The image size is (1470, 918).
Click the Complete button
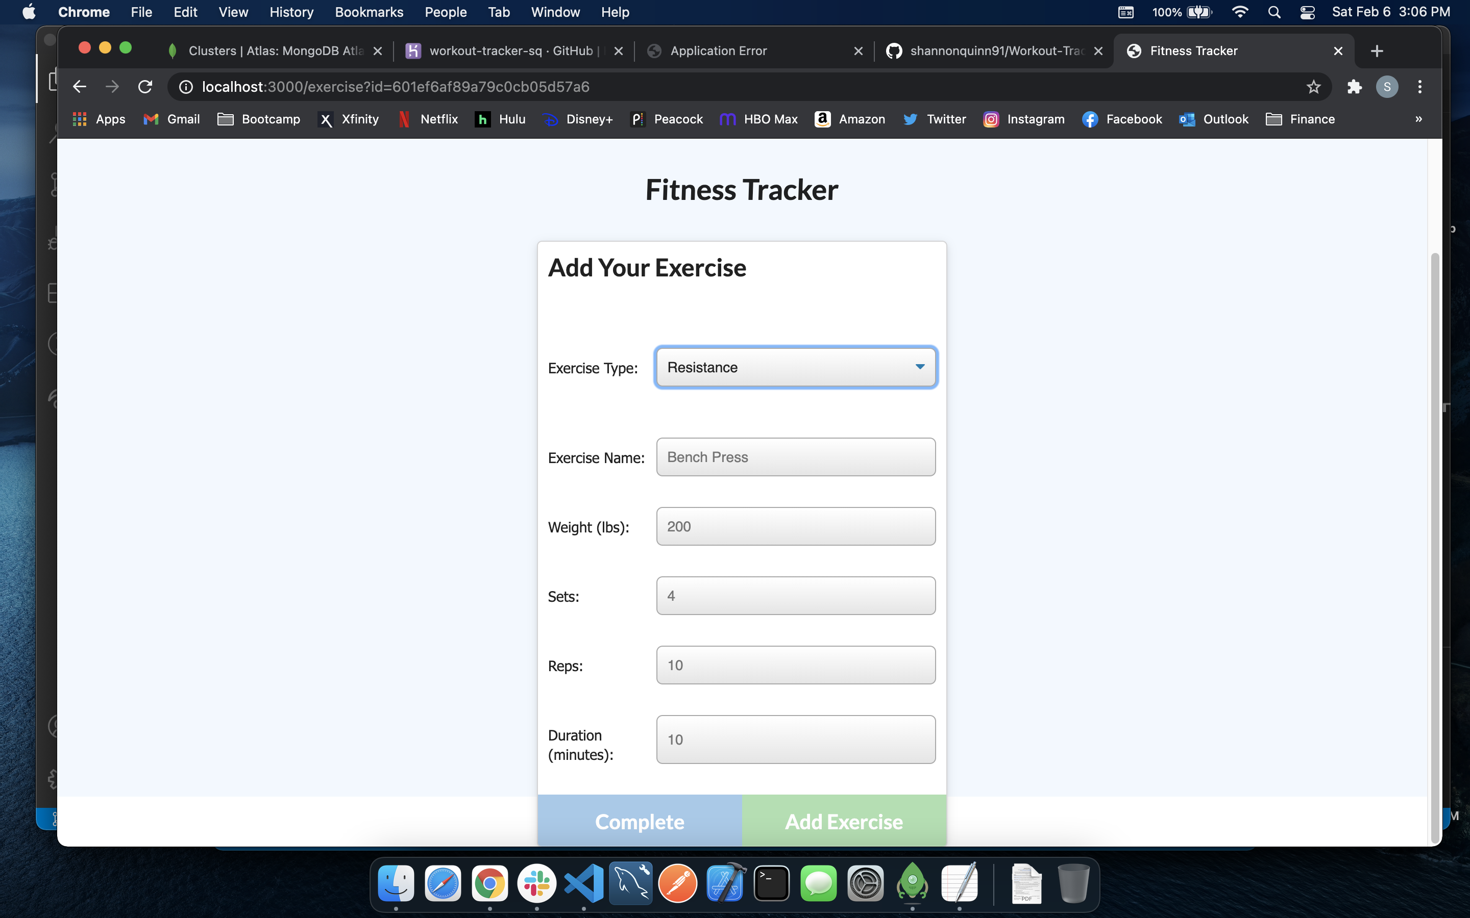[639, 821]
